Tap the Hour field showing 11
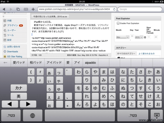 coord(149,37)
